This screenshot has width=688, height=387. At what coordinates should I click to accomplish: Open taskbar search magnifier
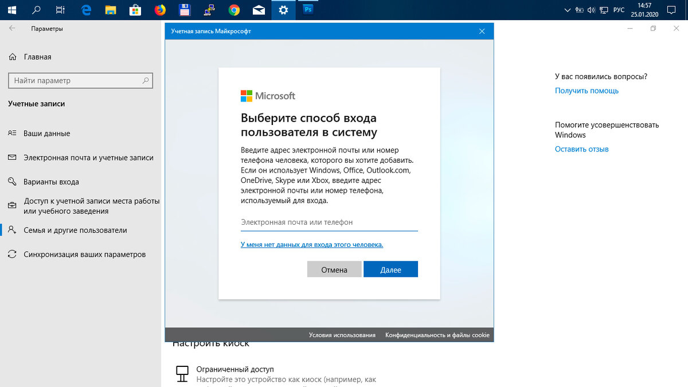[x=36, y=10]
